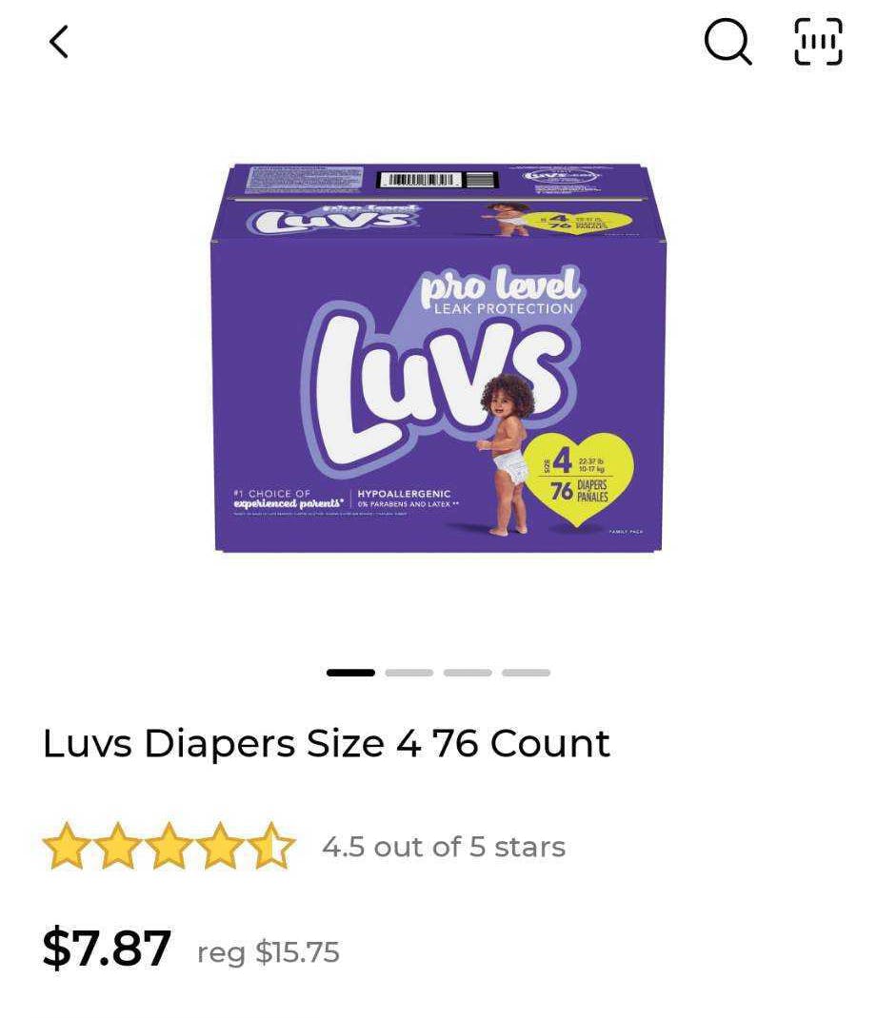The width and height of the screenshot is (877, 1018).
Task: Go back using the left chevron
Action: 59,42
